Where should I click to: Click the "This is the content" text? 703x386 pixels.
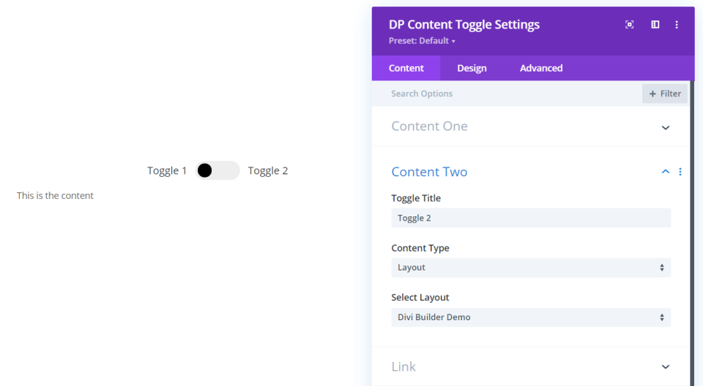(55, 195)
